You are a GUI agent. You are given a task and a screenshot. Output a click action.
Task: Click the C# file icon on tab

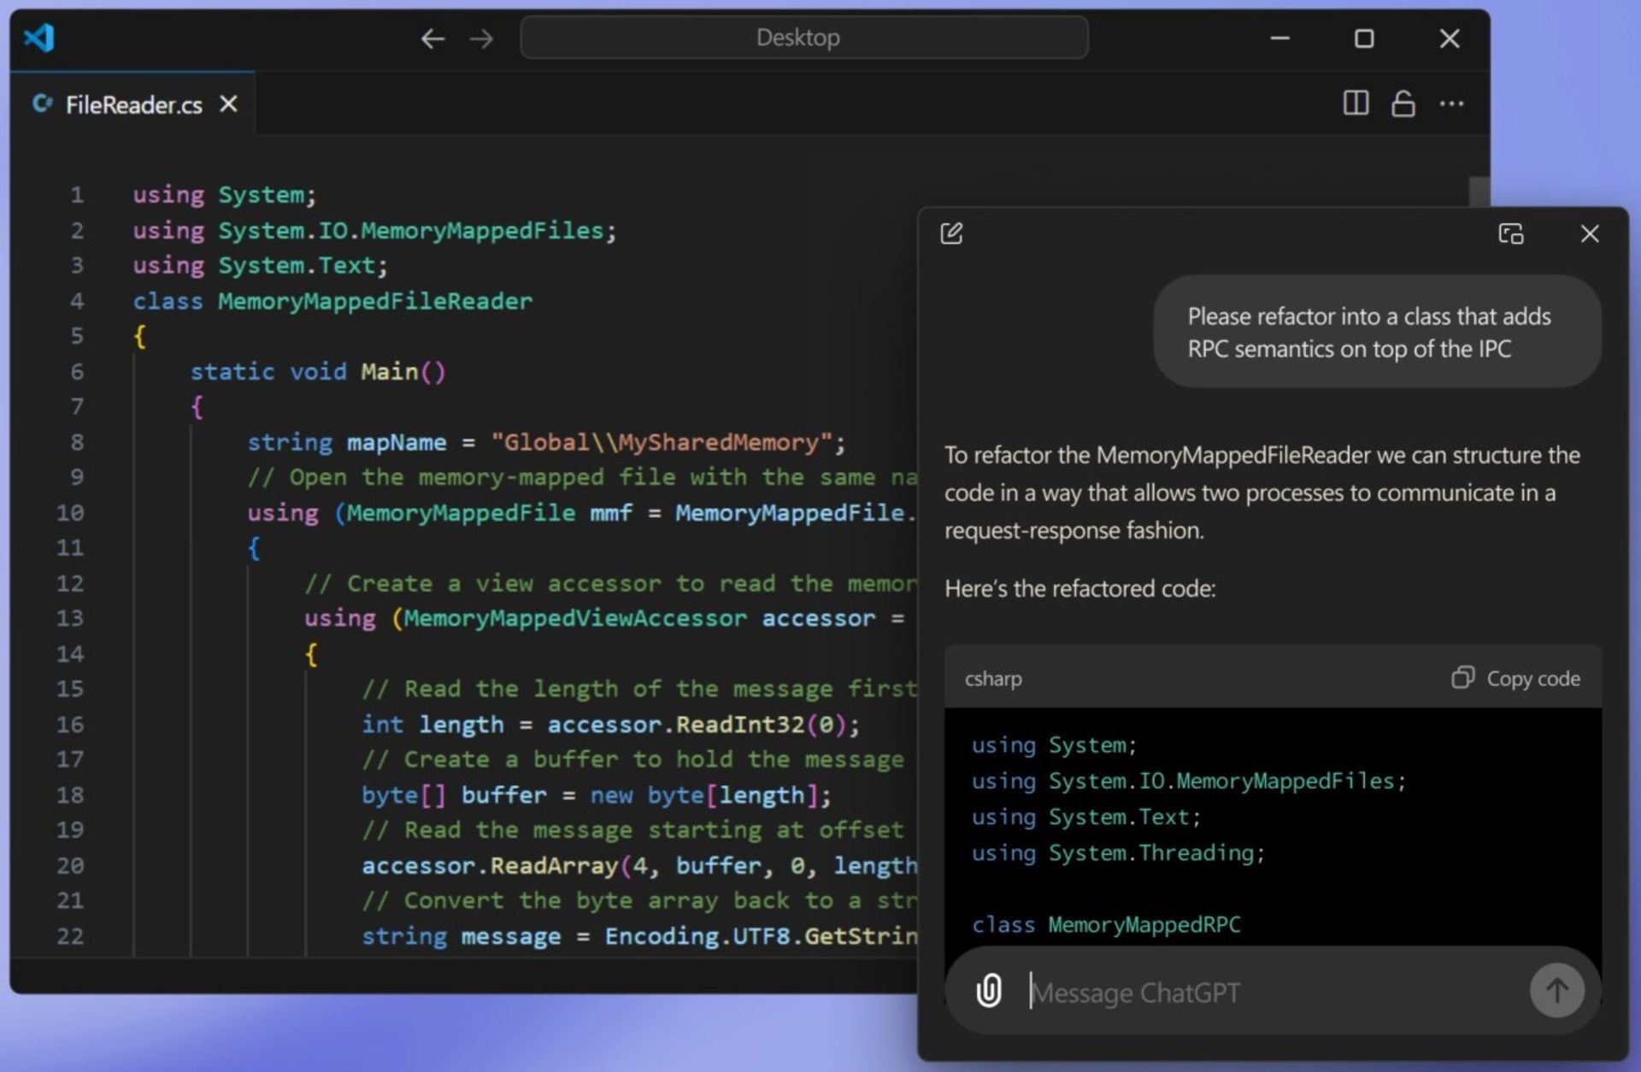point(42,103)
